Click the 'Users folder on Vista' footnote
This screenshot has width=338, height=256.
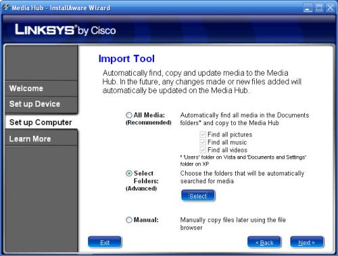[x=243, y=161]
